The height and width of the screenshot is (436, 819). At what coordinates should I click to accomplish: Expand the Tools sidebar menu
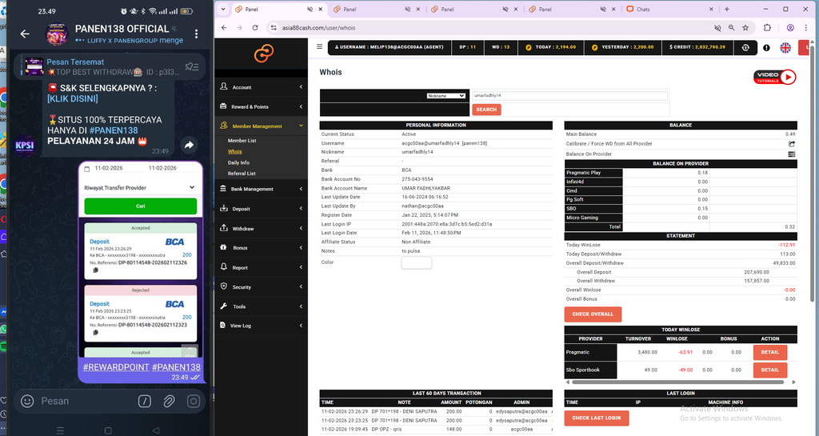pyautogui.click(x=261, y=306)
